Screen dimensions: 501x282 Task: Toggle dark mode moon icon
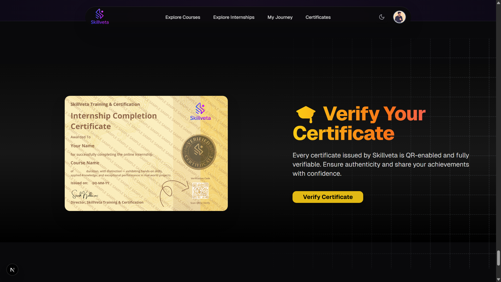click(x=382, y=17)
